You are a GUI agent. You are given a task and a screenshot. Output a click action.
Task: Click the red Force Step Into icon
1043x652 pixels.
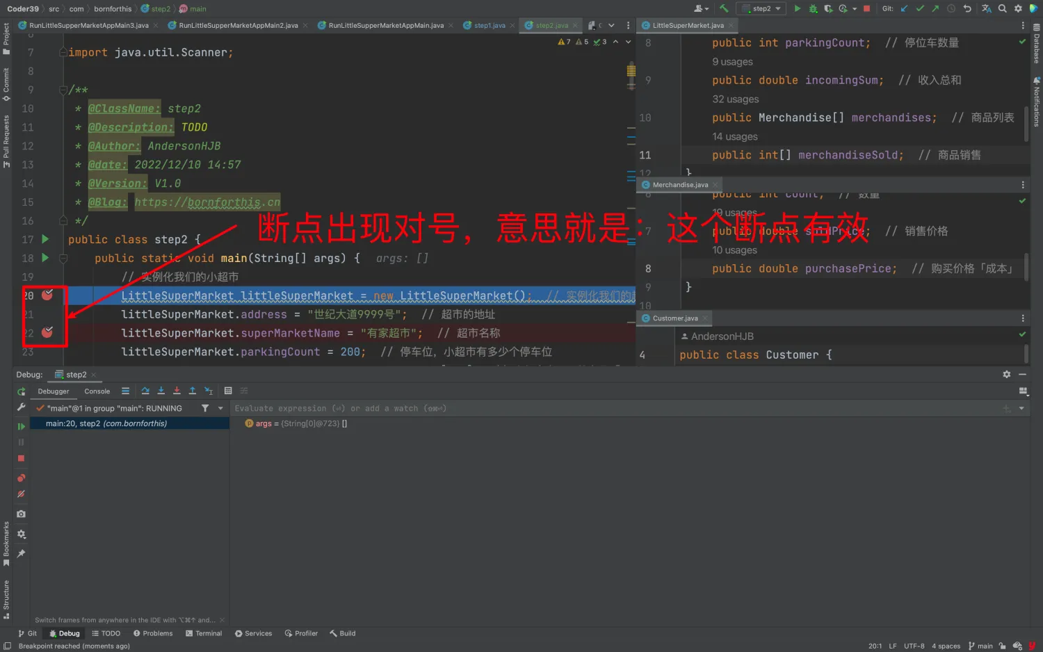point(177,391)
